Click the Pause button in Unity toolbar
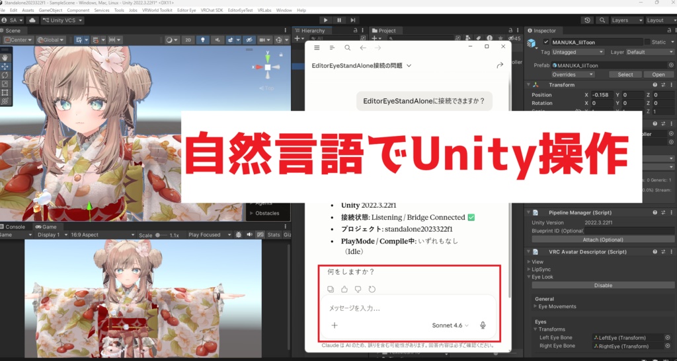 339,20
